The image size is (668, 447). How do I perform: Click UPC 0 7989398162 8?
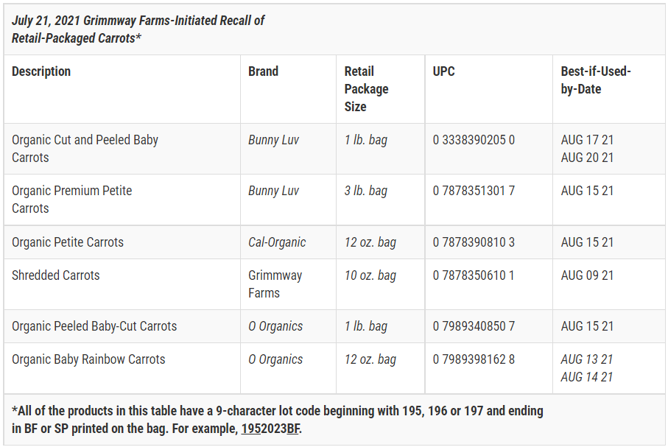pyautogui.click(x=474, y=359)
